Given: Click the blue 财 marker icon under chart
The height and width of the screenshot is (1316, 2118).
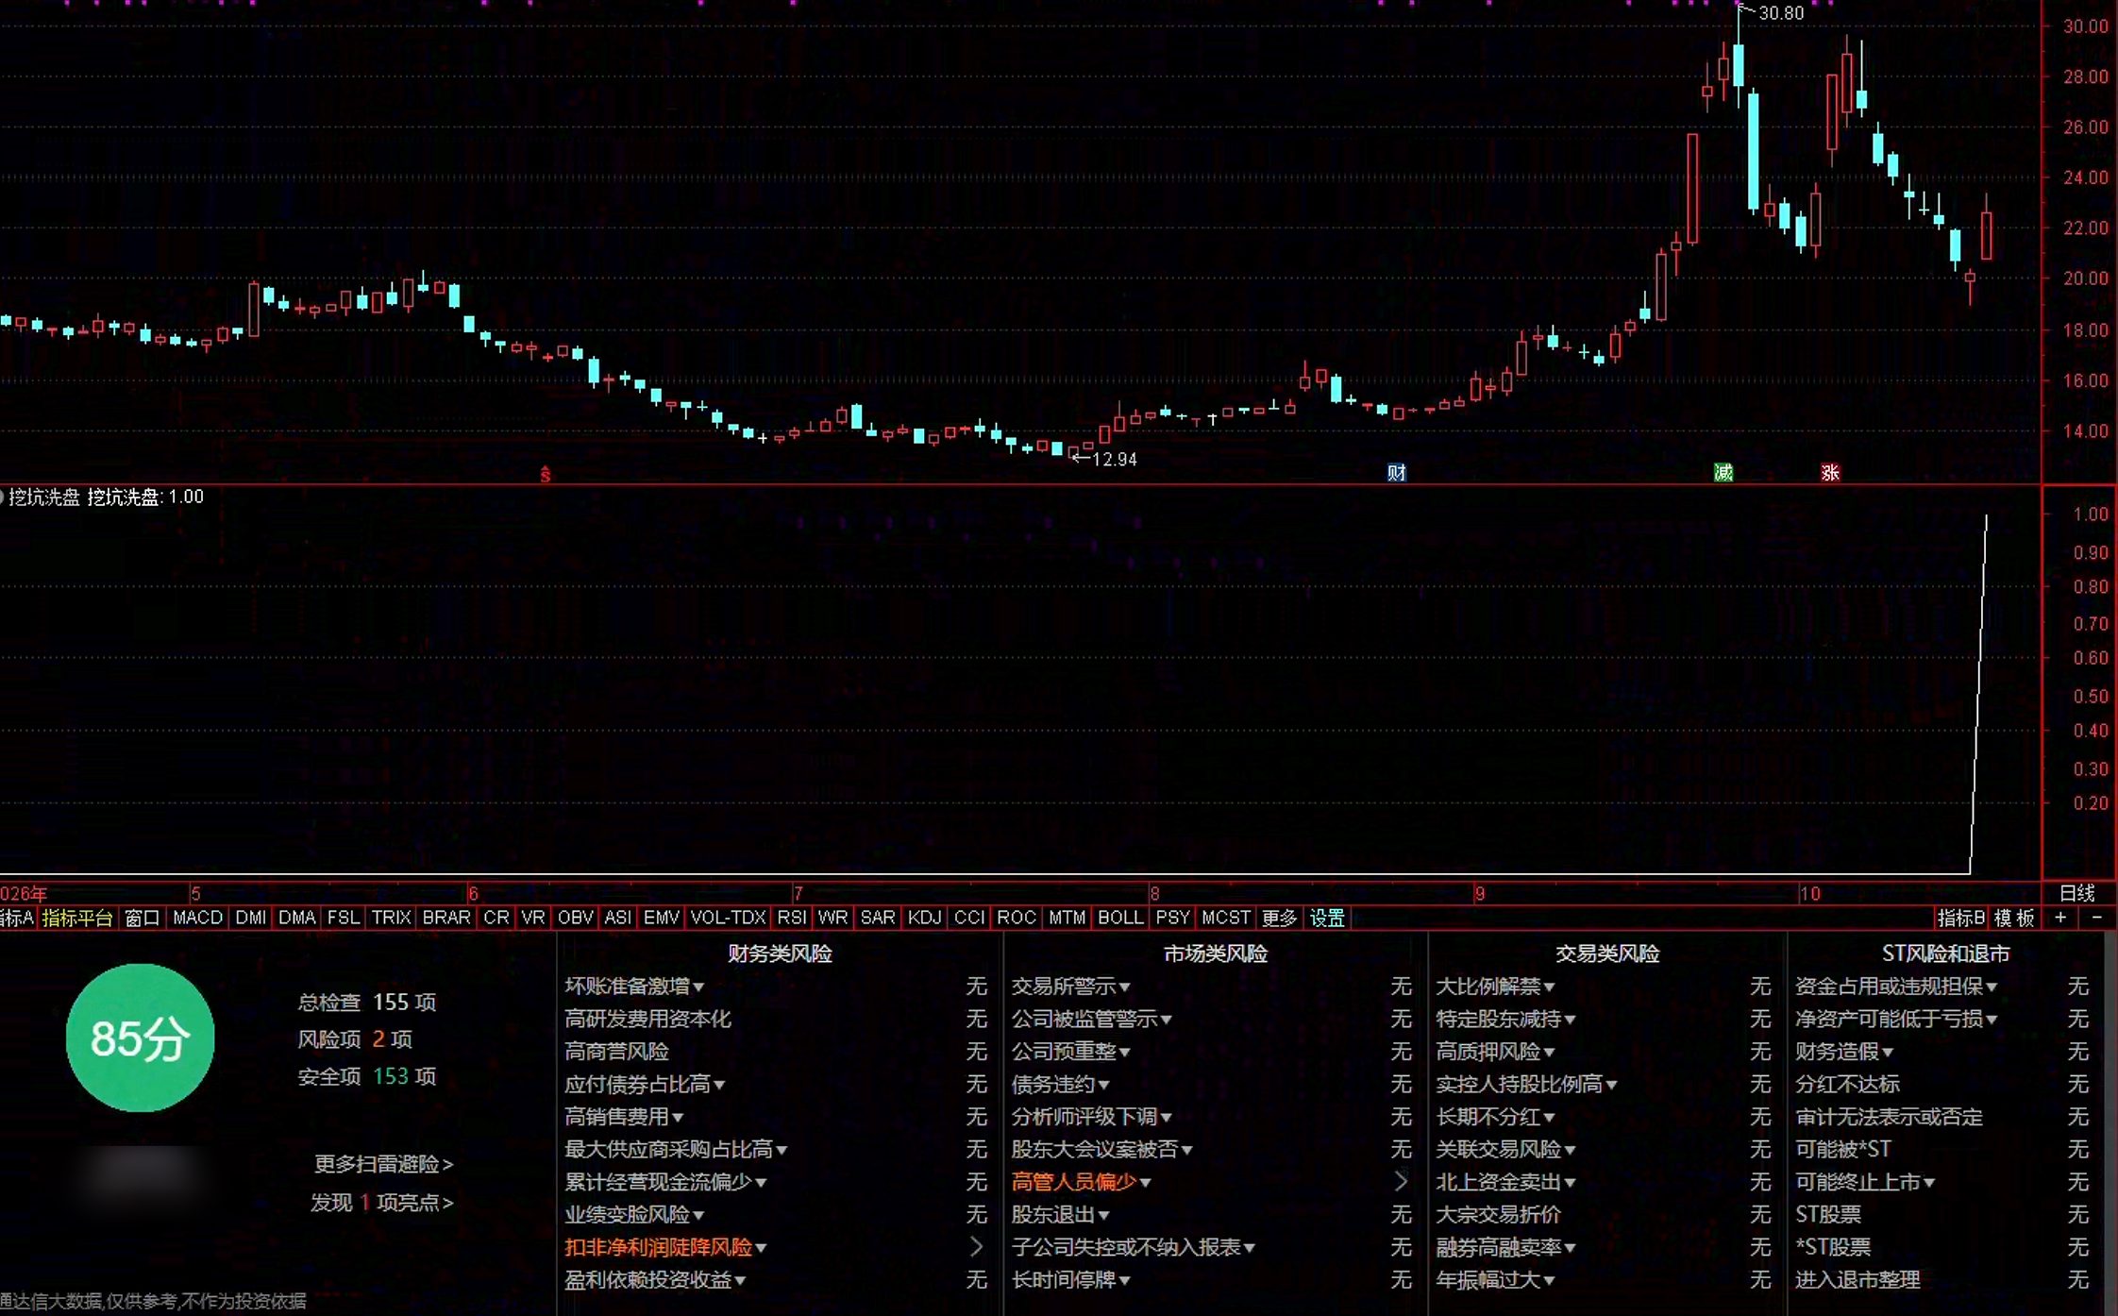Looking at the screenshot, I should click(x=1396, y=472).
